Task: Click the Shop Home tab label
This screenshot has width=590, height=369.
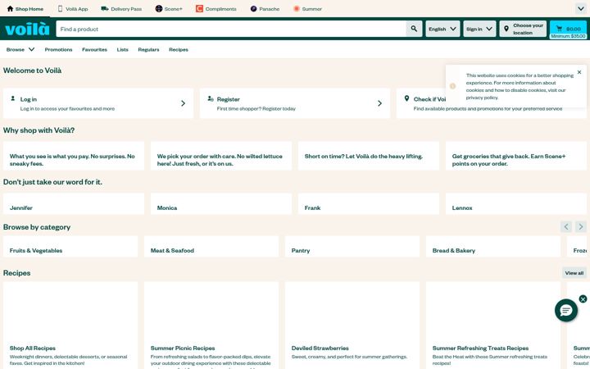Action: click(29, 9)
